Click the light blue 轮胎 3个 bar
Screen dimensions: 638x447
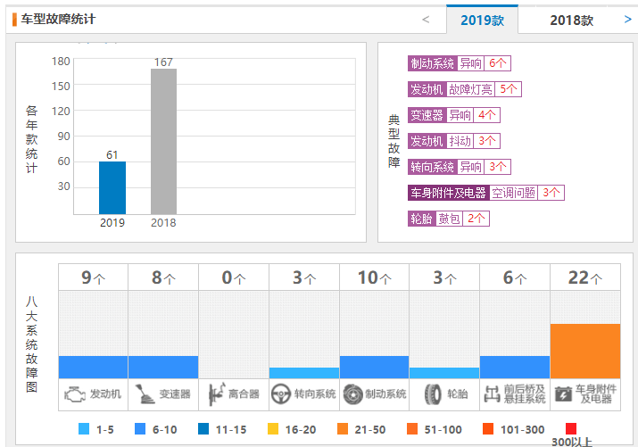click(444, 373)
